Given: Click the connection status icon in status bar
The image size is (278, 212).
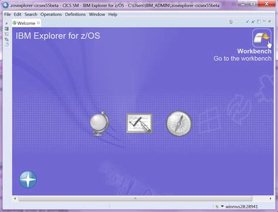Looking at the screenshot, I should [217, 207].
